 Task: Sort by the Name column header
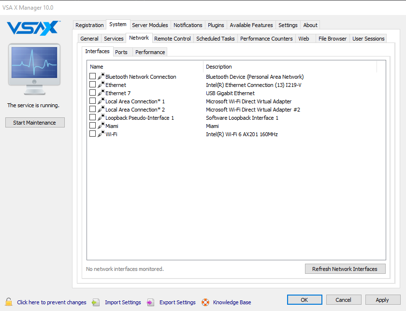145,67
